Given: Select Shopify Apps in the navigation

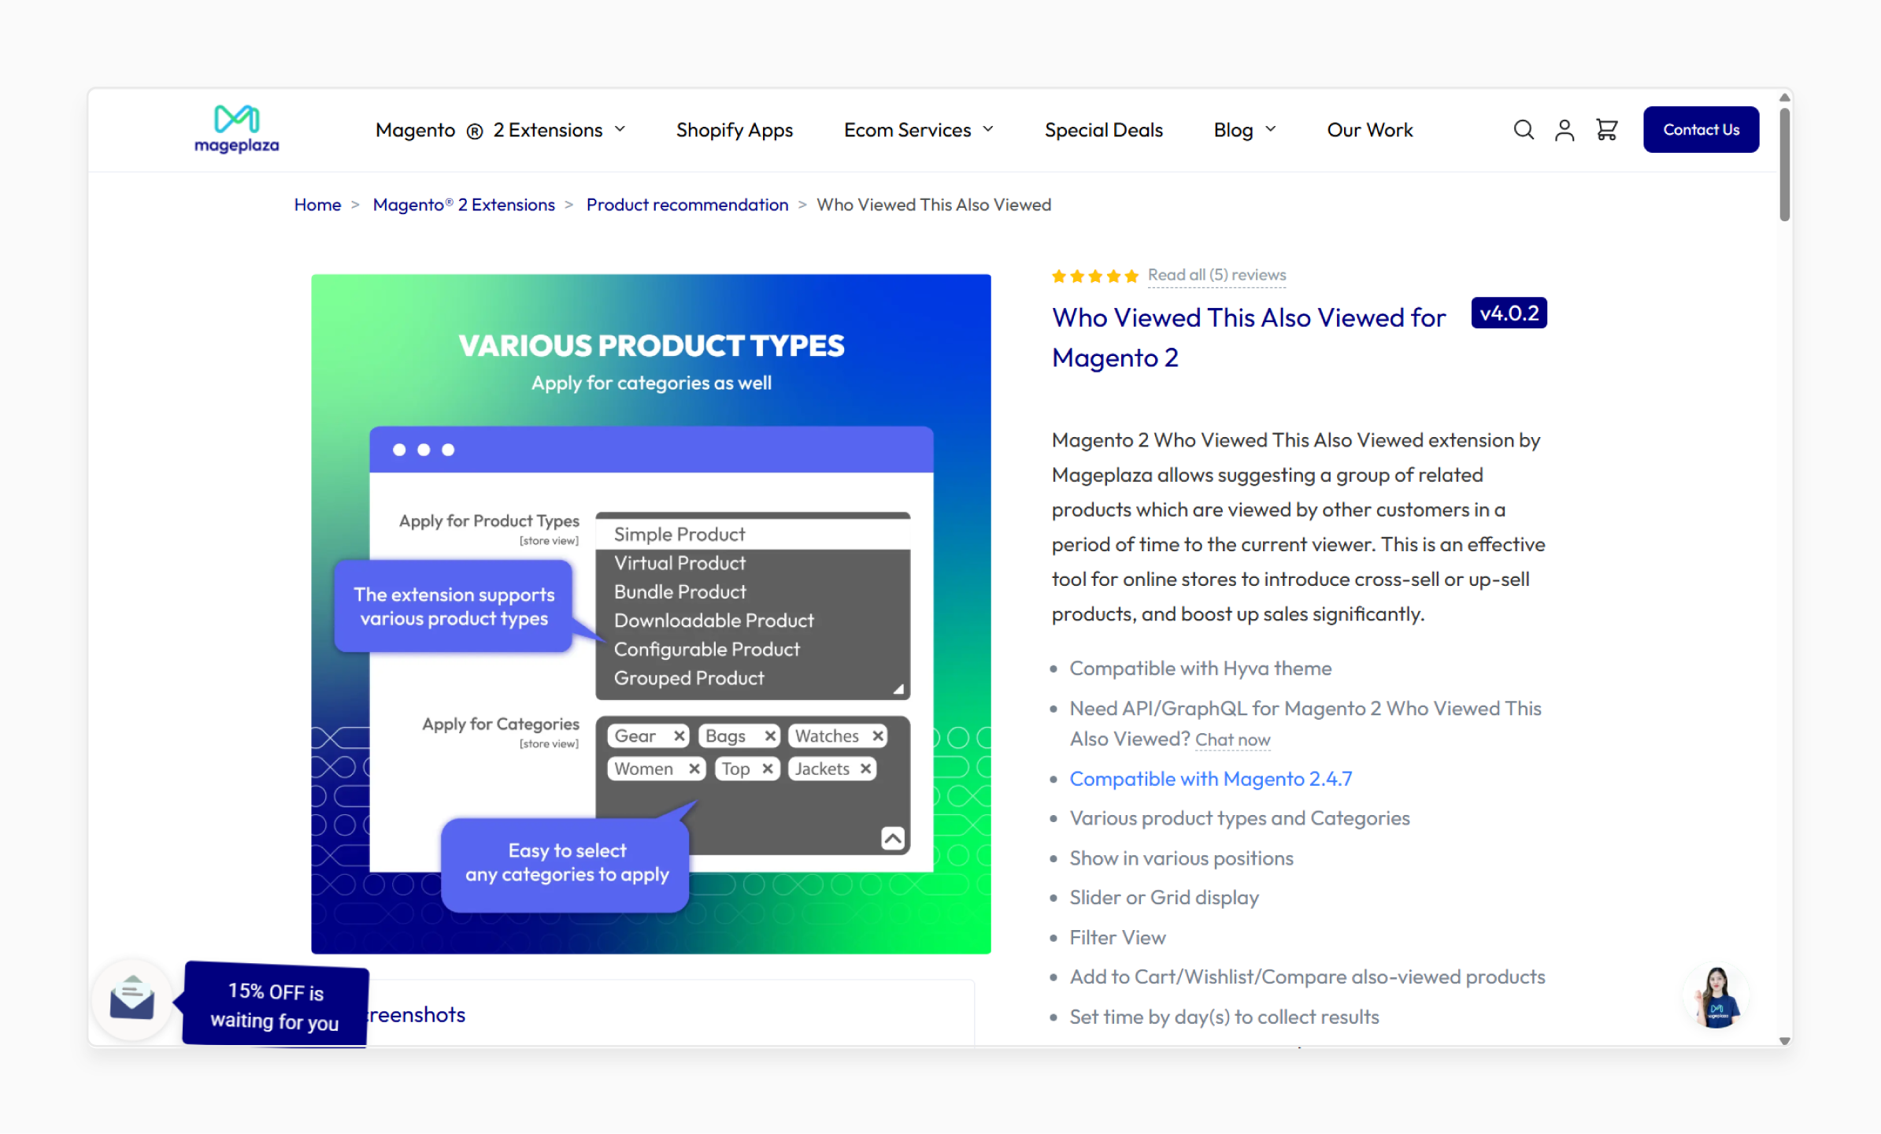Looking at the screenshot, I should [734, 129].
